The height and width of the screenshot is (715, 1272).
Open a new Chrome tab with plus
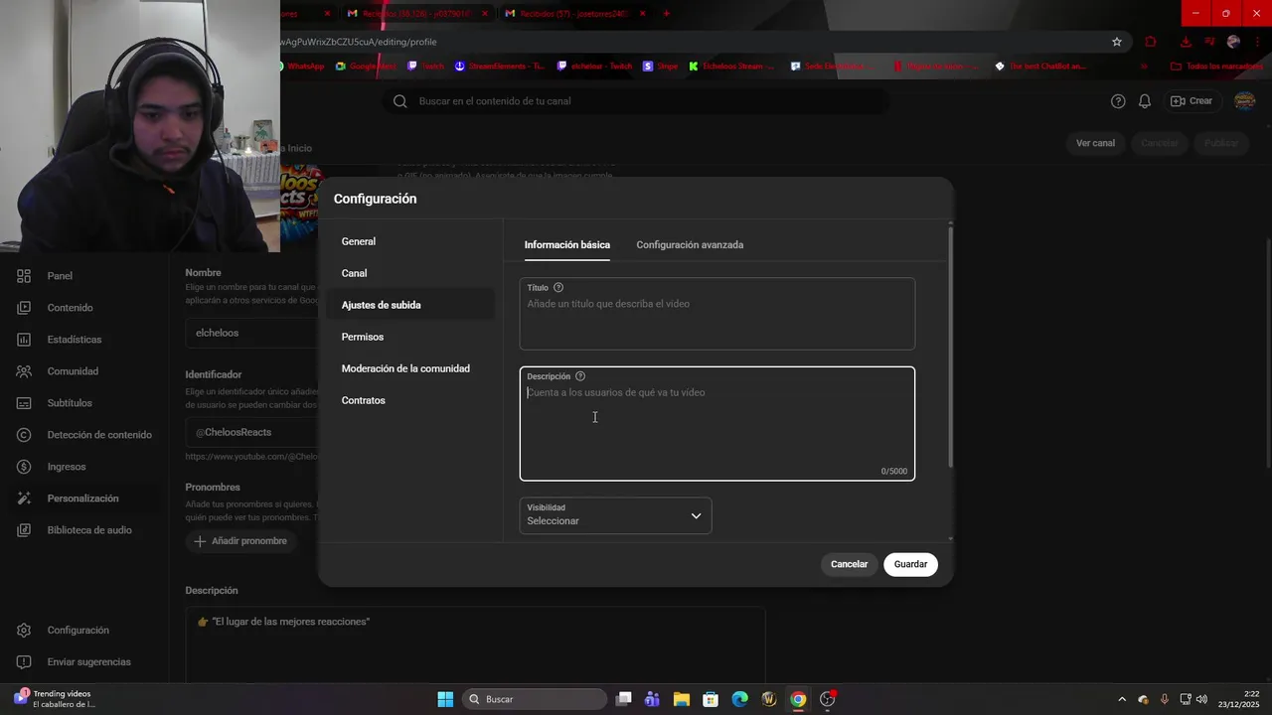[666, 14]
